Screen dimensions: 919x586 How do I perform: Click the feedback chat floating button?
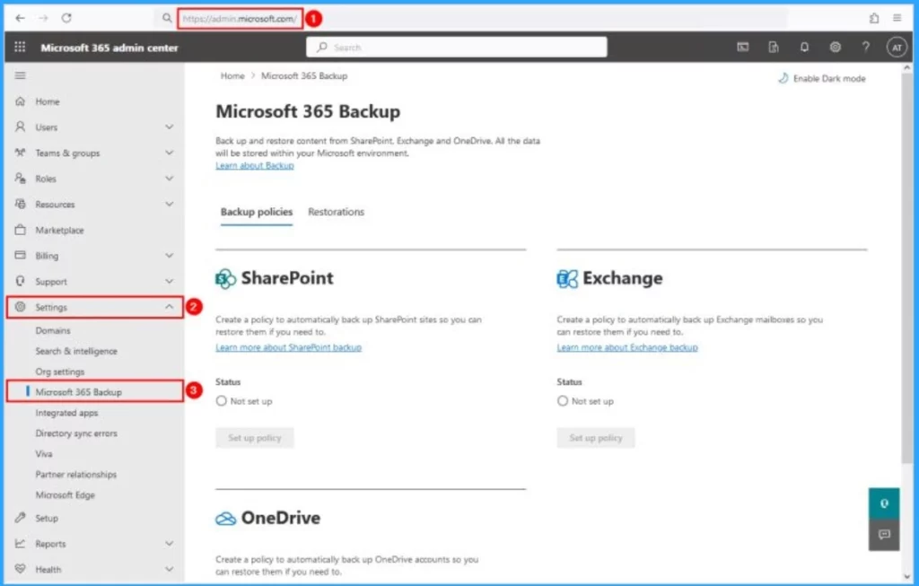[x=884, y=535]
